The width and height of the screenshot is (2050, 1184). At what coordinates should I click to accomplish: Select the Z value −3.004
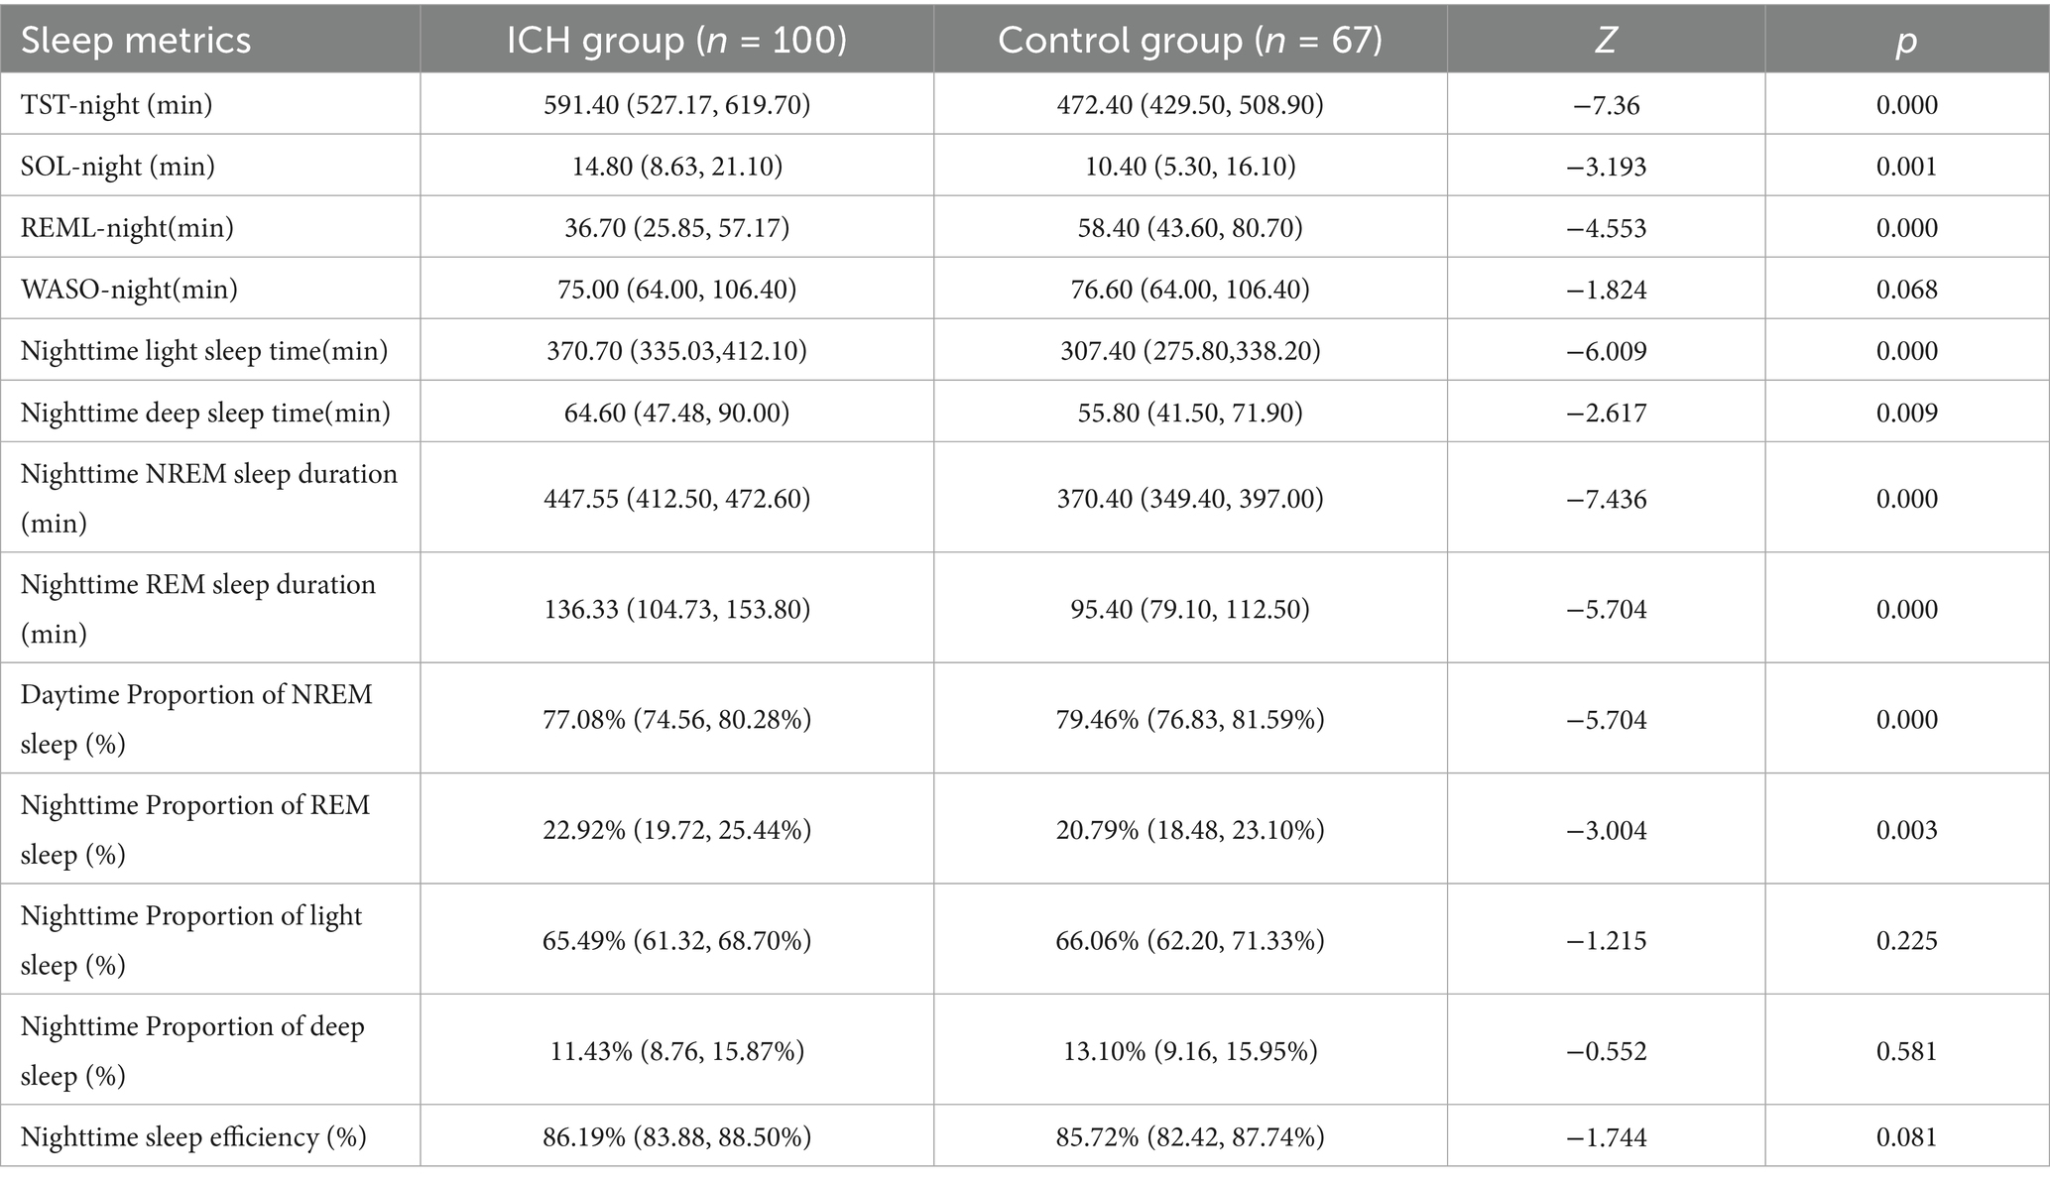1606,830
